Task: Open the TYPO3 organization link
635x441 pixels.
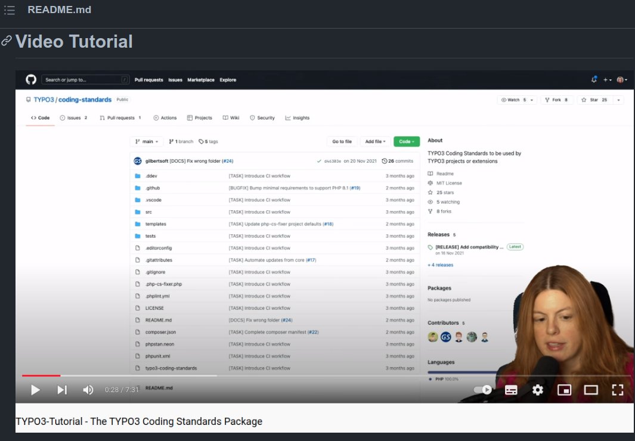Action: pyautogui.click(x=44, y=100)
